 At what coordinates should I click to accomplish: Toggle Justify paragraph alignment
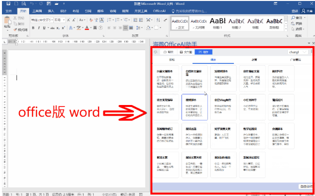point(126,28)
